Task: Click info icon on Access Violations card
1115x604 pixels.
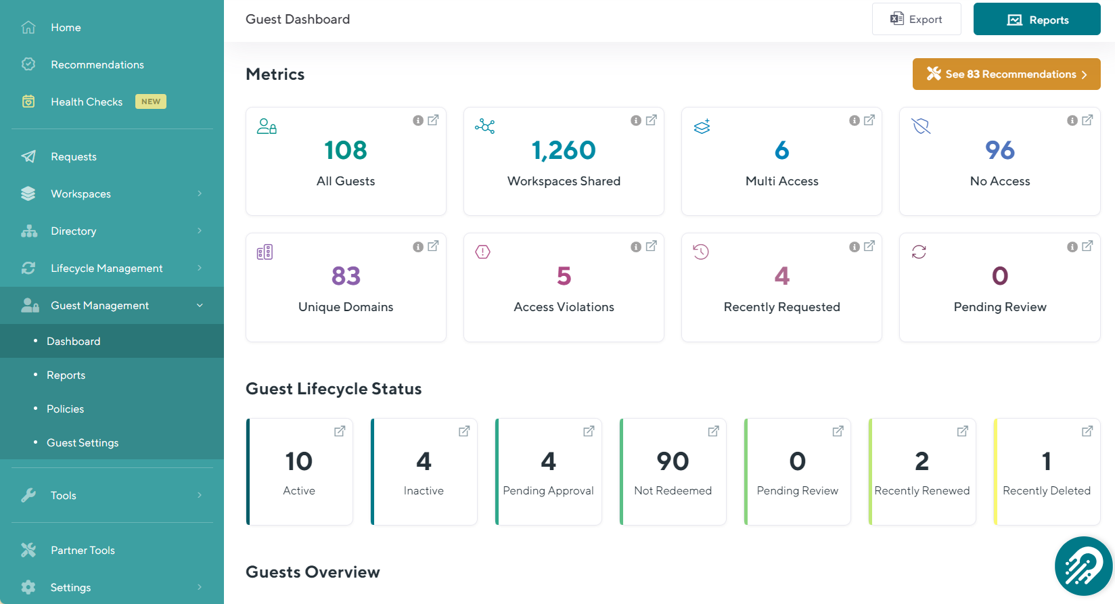Action: (x=636, y=247)
